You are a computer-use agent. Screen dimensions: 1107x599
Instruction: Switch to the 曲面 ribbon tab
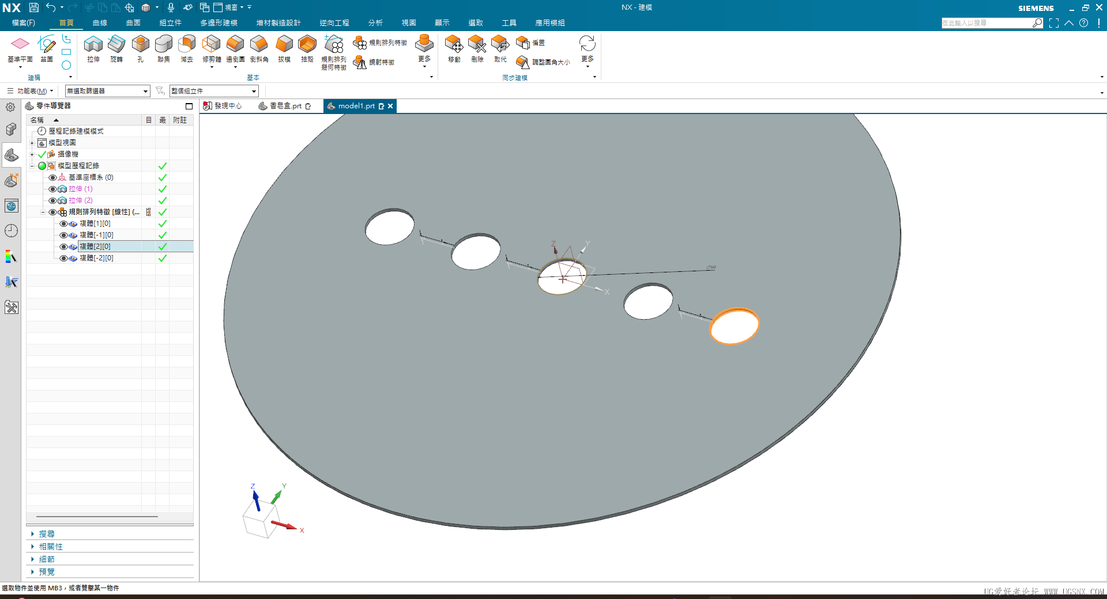tap(133, 22)
